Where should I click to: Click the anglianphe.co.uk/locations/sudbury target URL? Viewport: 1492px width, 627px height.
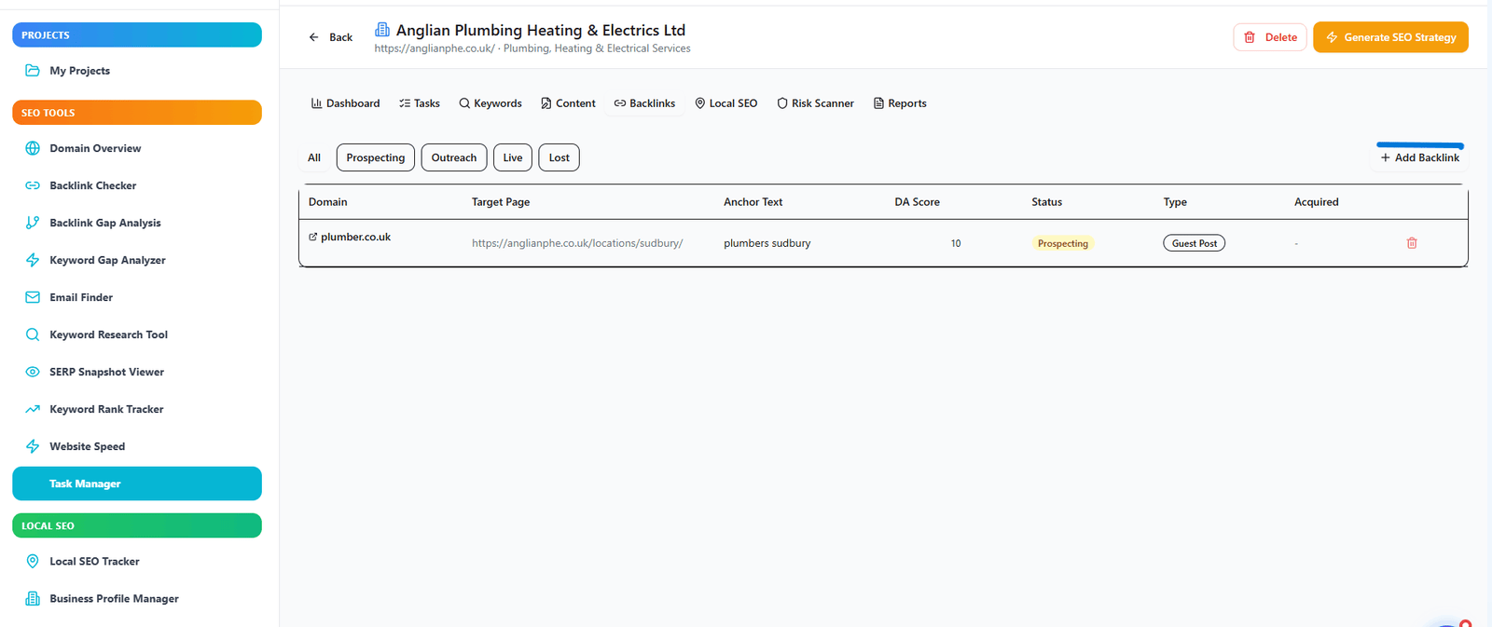577,243
